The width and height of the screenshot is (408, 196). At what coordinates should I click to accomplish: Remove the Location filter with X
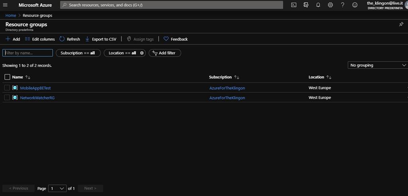142,53
